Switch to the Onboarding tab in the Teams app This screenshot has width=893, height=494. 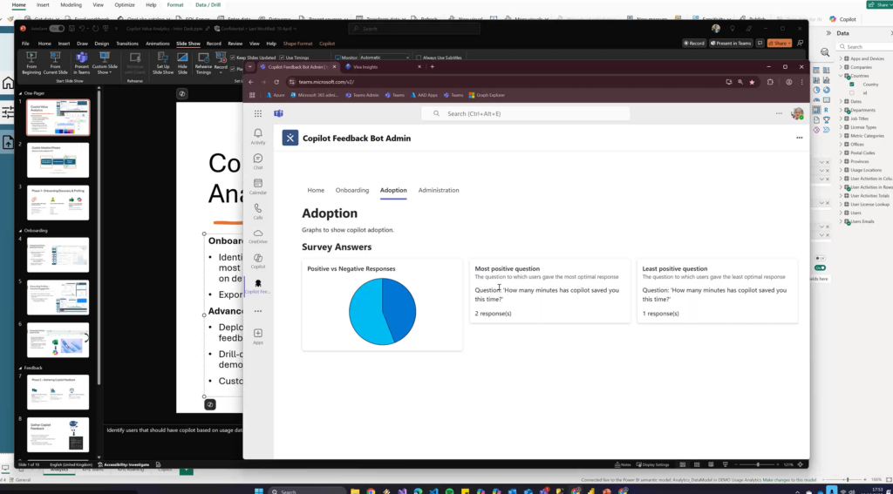click(352, 190)
